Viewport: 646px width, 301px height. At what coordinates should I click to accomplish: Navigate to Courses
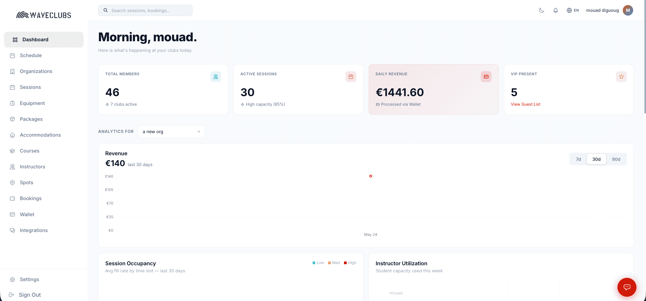coord(44,151)
